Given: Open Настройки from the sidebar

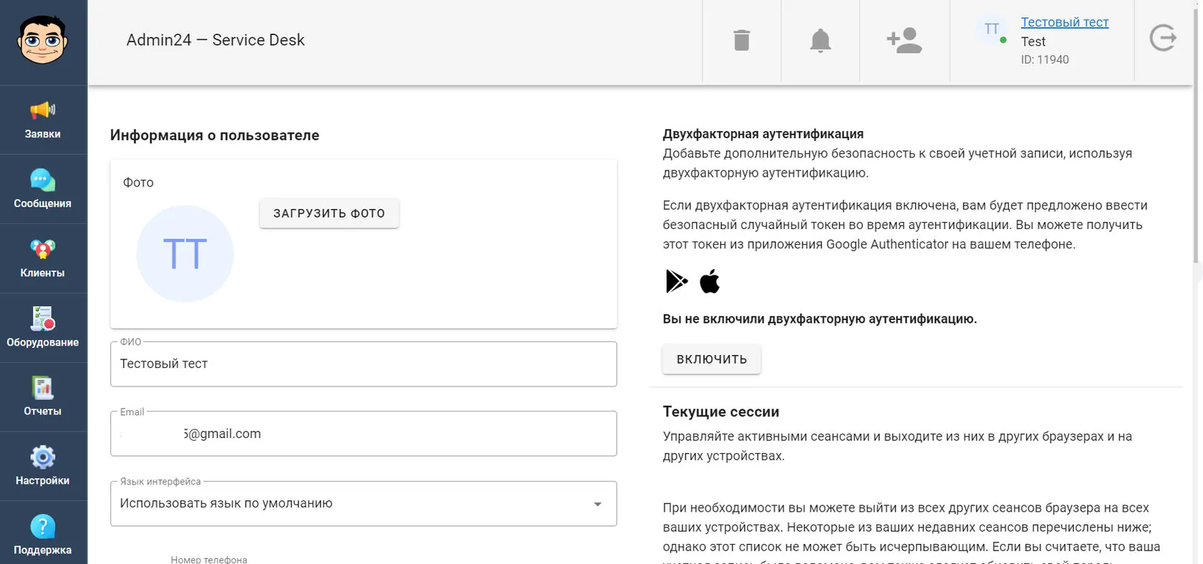Looking at the screenshot, I should click(43, 467).
